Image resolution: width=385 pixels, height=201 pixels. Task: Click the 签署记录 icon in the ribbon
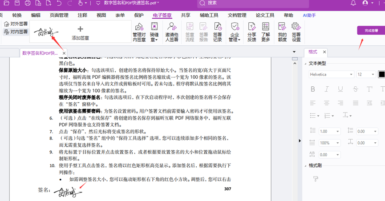click(x=217, y=32)
